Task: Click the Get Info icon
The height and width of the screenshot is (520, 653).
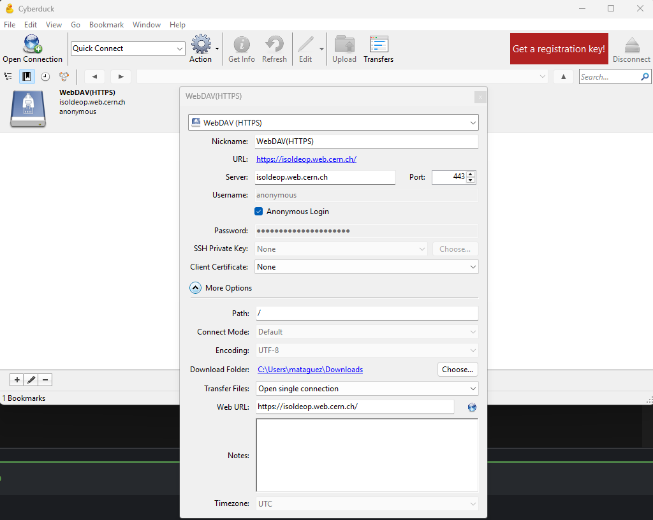Action: (241, 45)
